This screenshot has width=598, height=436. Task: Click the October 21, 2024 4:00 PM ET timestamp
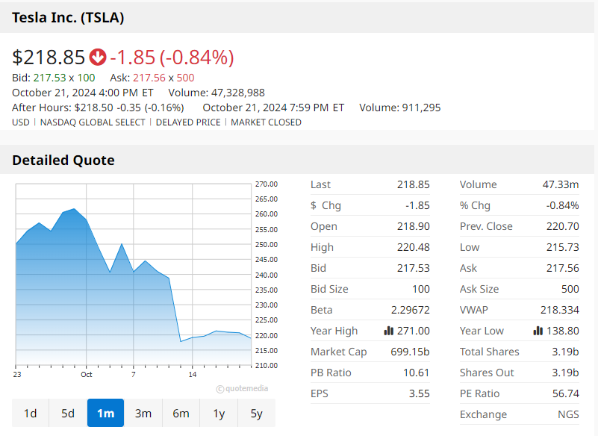point(83,93)
